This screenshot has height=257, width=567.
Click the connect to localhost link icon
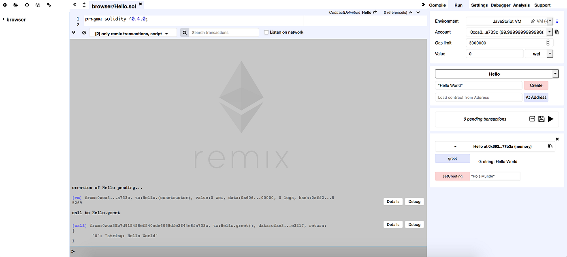[x=49, y=5]
